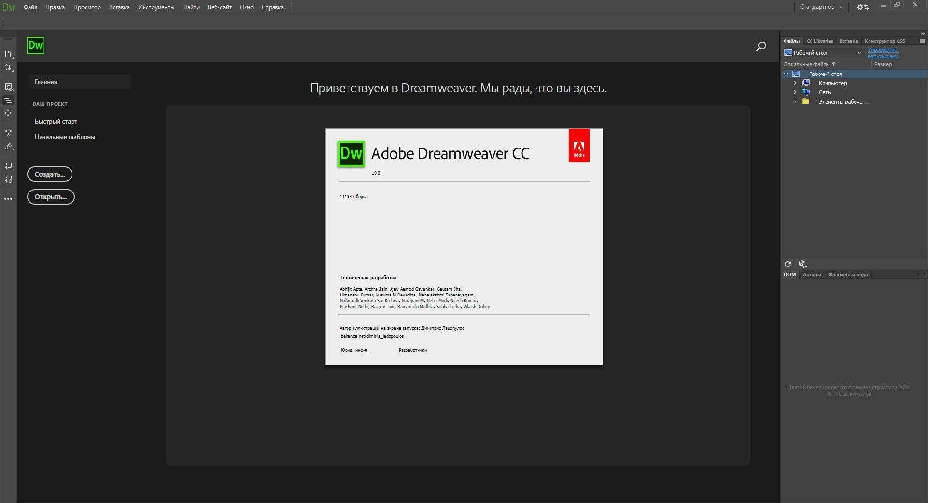The height and width of the screenshot is (503, 928).
Task: Click the File Management arrows icon
Action: [x=8, y=68]
